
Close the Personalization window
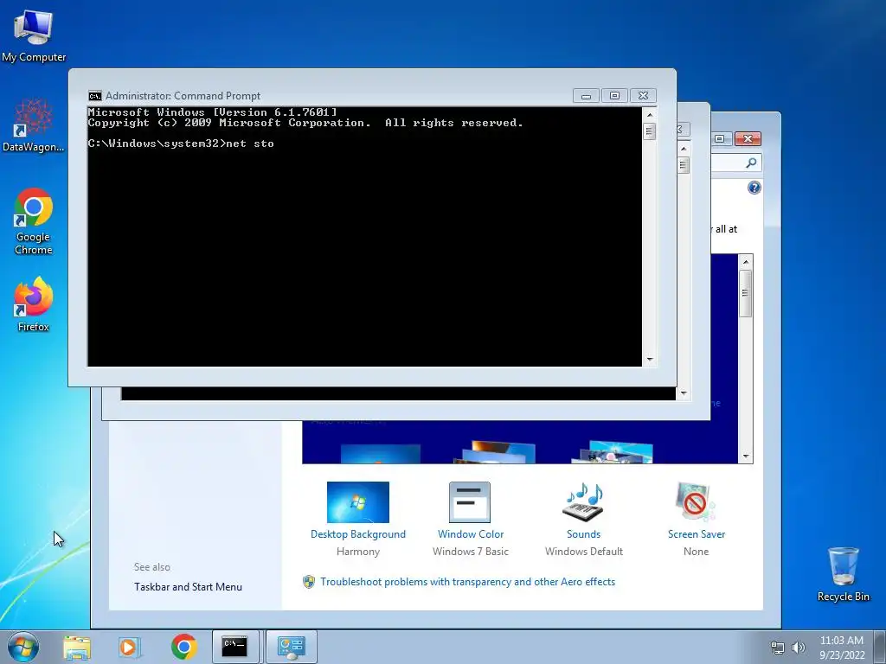click(748, 138)
